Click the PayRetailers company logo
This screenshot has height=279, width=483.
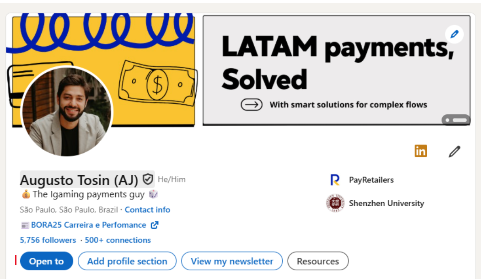tap(335, 180)
